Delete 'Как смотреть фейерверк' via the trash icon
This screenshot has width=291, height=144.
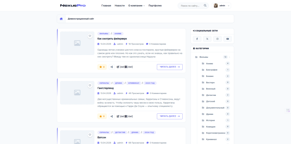point(126,67)
